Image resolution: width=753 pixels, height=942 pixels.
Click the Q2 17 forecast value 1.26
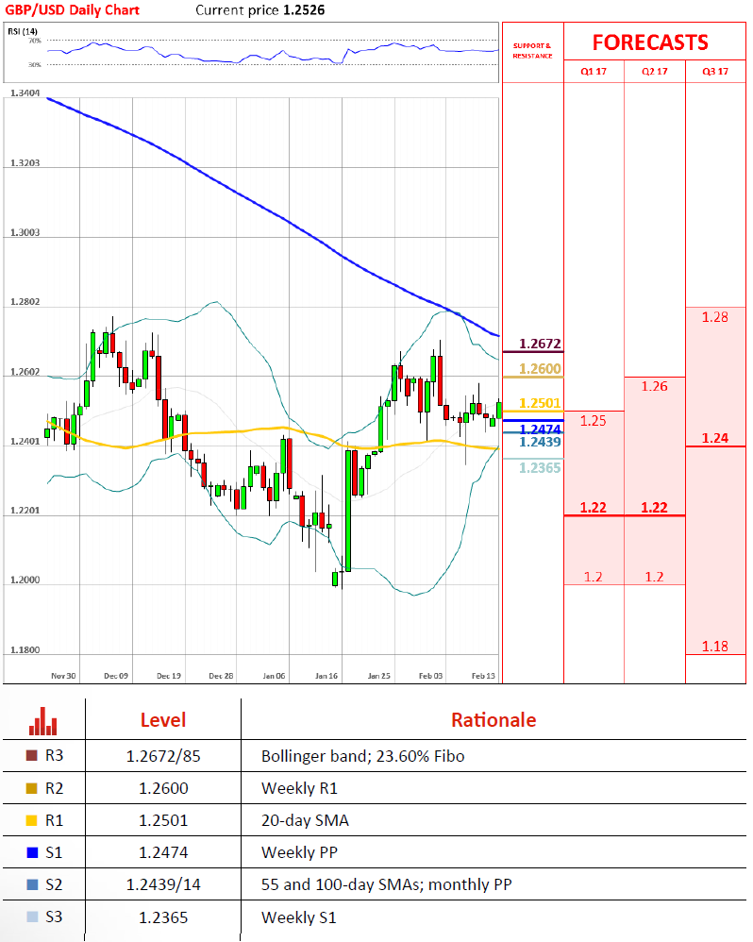pos(655,386)
